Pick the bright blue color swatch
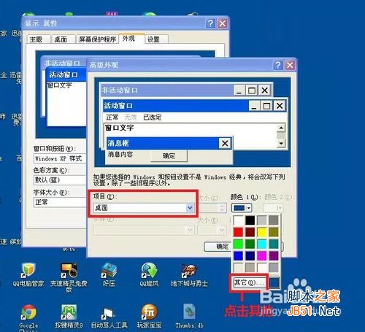Viewport: 365px width, 332px height. pyautogui.click(x=238, y=256)
